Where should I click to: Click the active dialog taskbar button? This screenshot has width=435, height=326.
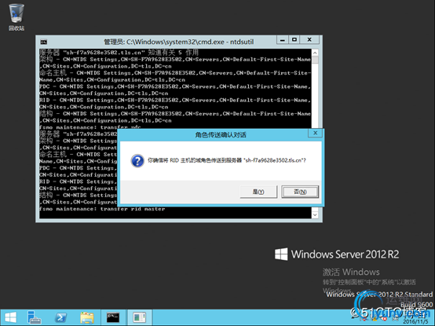coord(139,317)
